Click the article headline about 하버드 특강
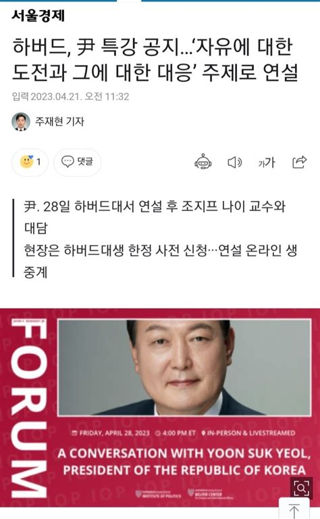 pyautogui.click(x=155, y=60)
